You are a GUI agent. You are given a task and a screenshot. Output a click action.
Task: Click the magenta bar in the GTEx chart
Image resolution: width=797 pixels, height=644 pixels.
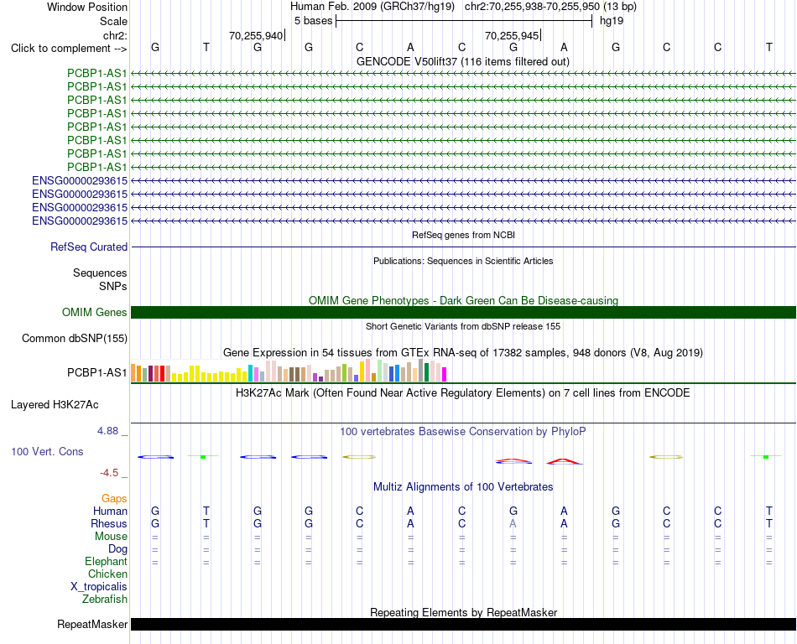click(445, 374)
